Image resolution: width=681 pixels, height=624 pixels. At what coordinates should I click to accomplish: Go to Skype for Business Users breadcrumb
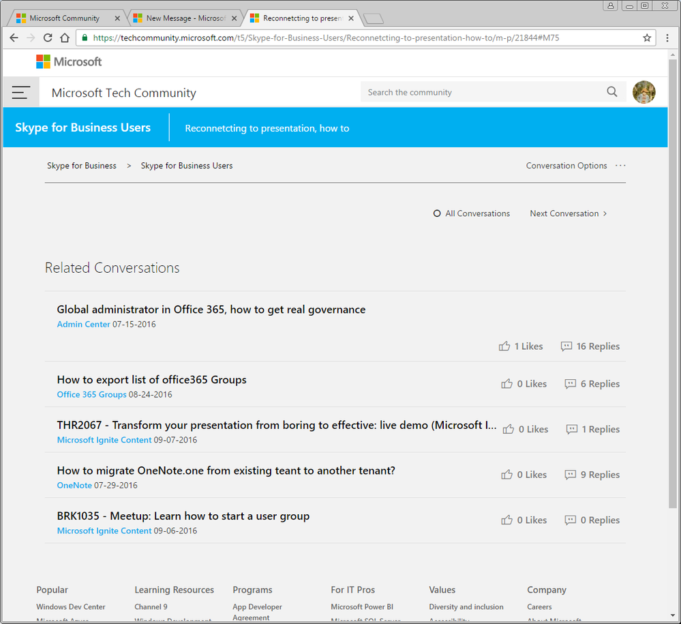[187, 166]
